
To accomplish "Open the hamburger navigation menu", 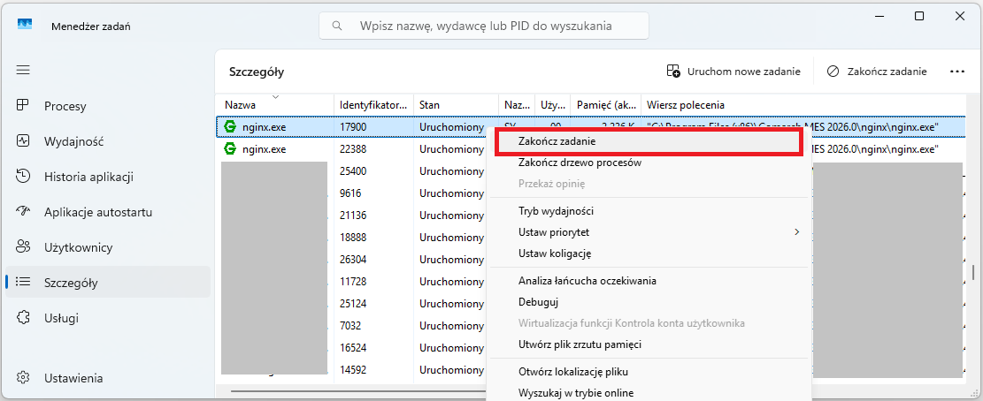I will tap(23, 70).
